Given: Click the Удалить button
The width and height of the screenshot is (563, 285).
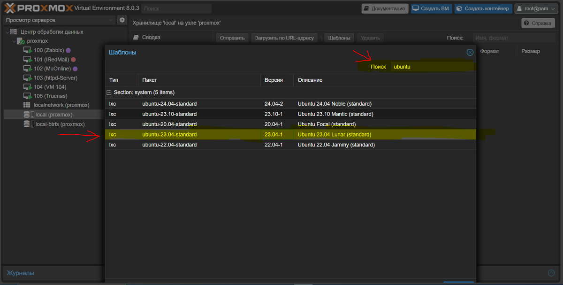Looking at the screenshot, I should [x=370, y=38].
